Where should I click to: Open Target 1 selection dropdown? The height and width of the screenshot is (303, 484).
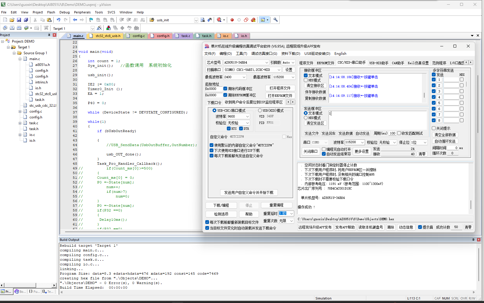click(x=92, y=28)
